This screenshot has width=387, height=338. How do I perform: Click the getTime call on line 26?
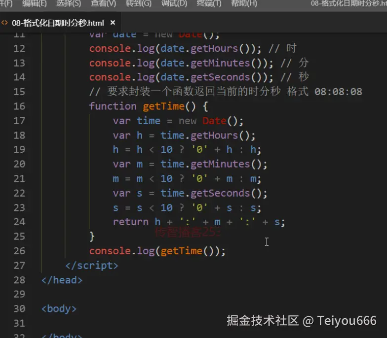coord(181,251)
